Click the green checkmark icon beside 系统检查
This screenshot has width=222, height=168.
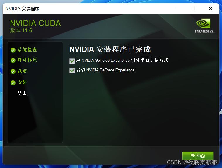point(13,50)
